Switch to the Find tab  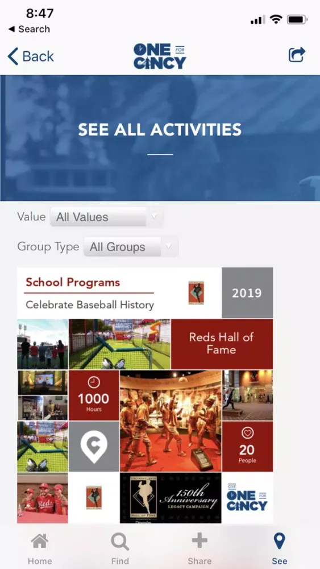pos(120,549)
